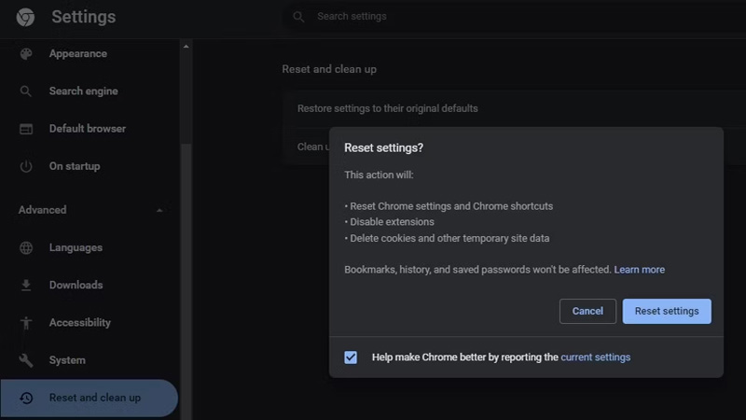This screenshot has width=746, height=420.
Task: Click the Settings page title
Action: coord(84,17)
